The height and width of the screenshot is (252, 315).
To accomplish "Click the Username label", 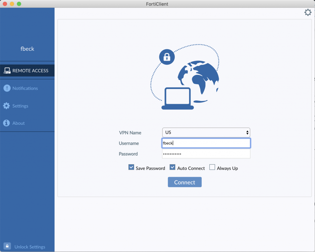I will coord(129,143).
